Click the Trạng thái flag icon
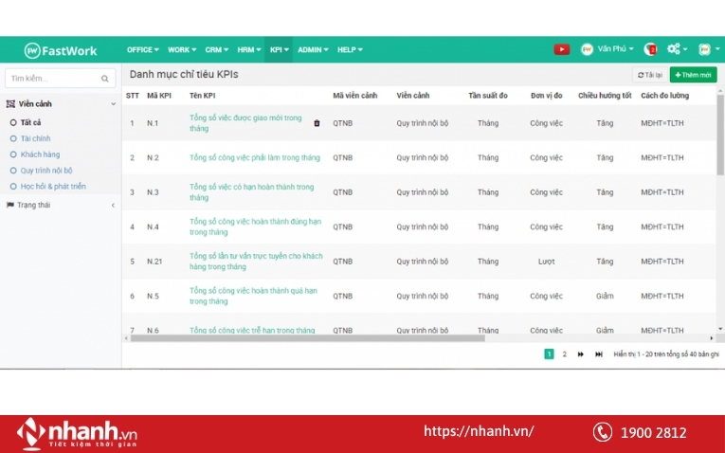This screenshot has width=725, height=453. tap(10, 205)
